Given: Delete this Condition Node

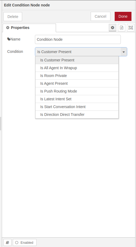Looking at the screenshot, I should click(x=13, y=17).
